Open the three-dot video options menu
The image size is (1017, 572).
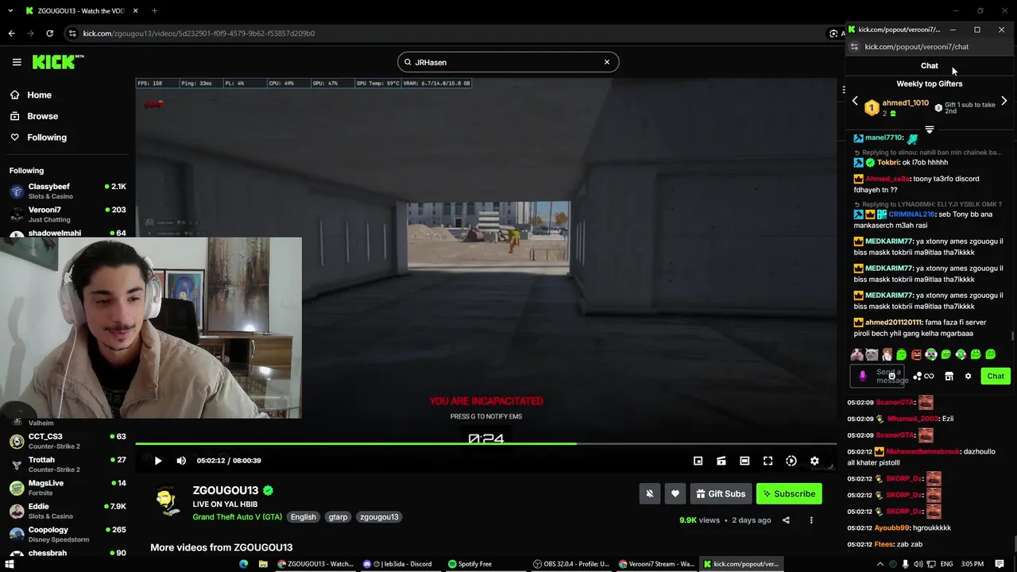click(811, 520)
